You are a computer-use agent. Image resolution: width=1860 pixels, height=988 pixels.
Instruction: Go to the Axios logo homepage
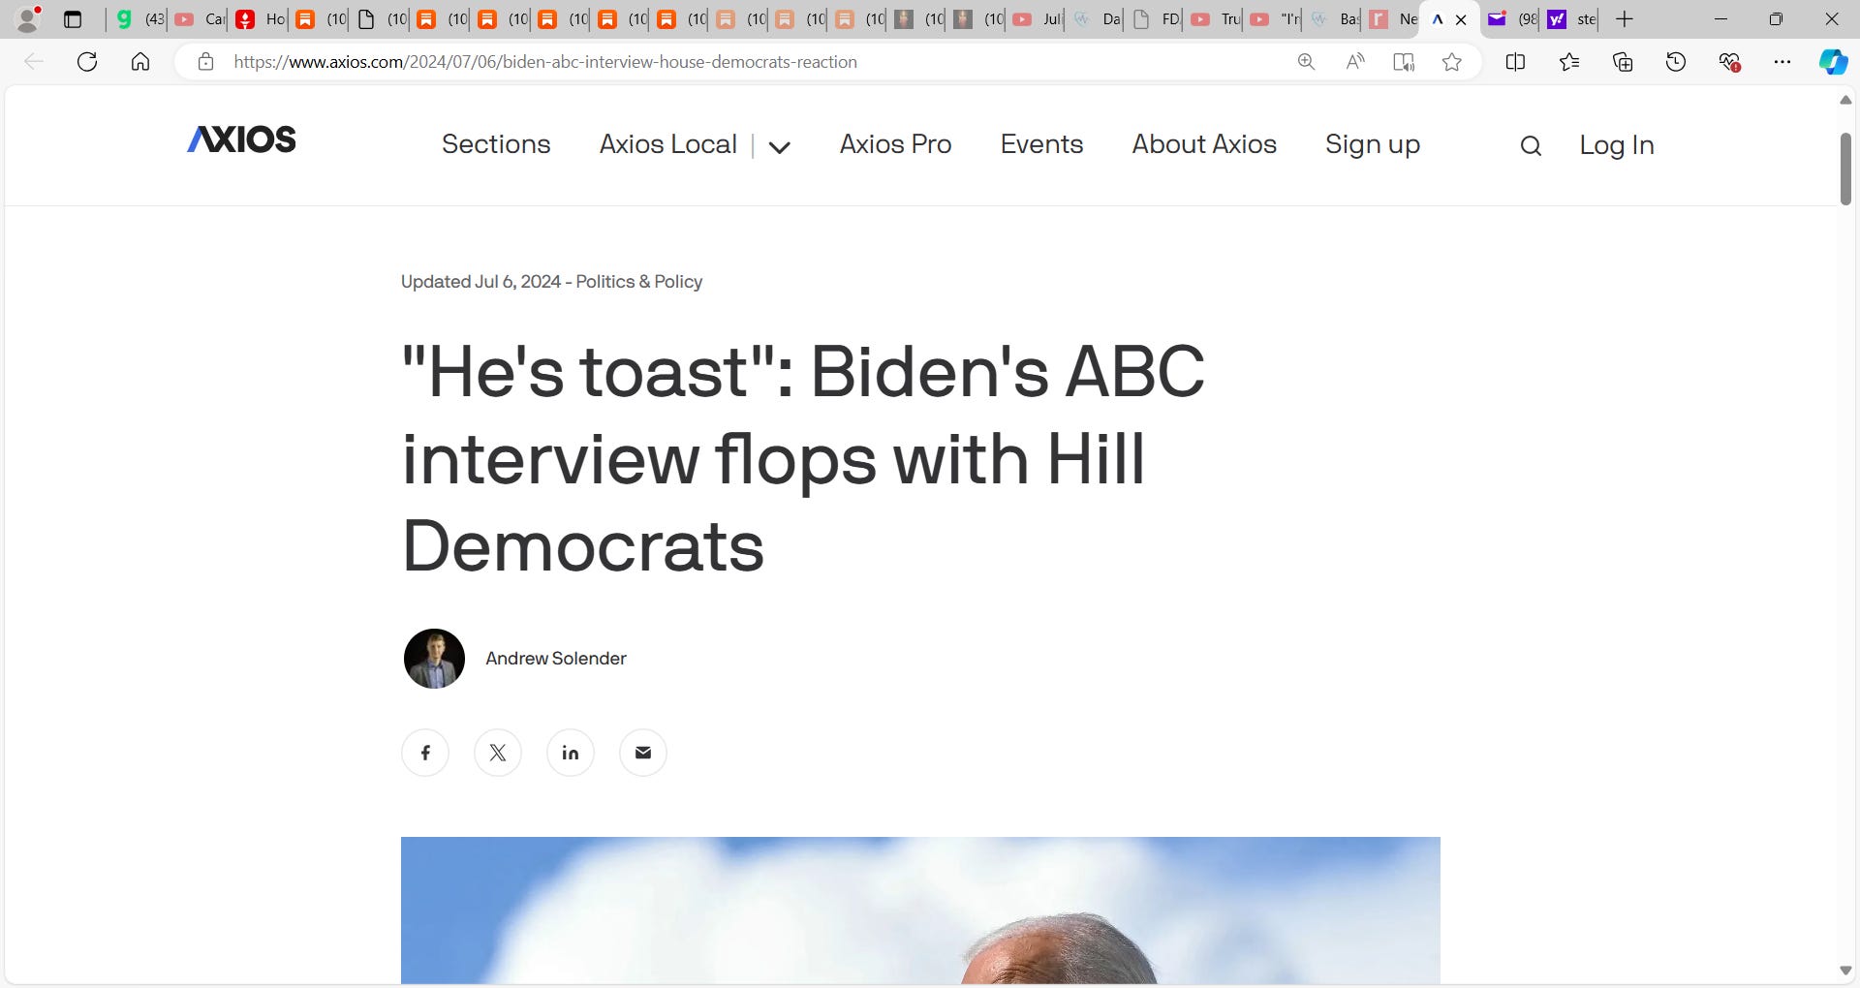241,139
